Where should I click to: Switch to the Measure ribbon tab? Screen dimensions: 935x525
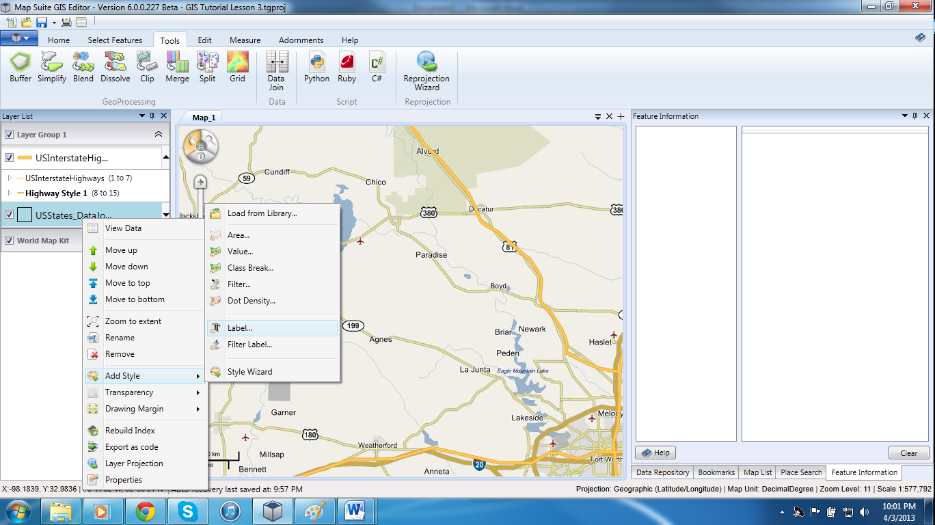tap(245, 40)
